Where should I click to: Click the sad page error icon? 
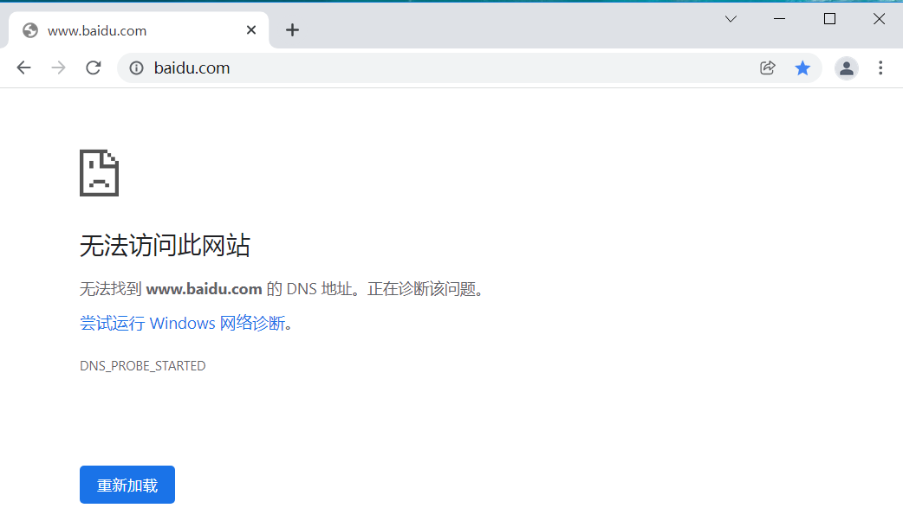tap(99, 173)
